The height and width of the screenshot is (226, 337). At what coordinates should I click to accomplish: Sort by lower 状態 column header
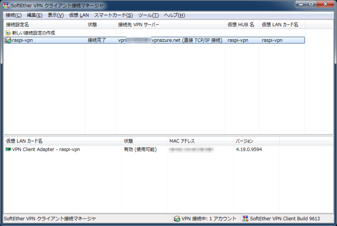click(x=144, y=141)
